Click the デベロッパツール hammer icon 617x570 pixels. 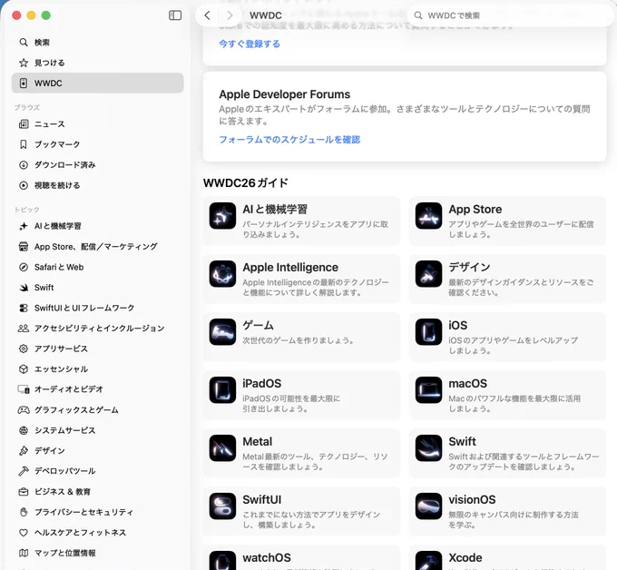click(x=24, y=471)
